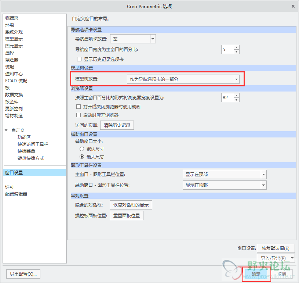The image size is (299, 283).
Task: Go to 数据交换 settings
Action: (14, 95)
